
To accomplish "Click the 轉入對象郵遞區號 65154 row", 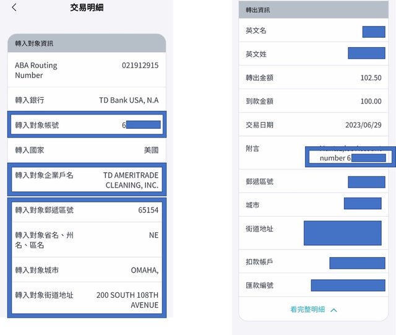I will 87,210.
